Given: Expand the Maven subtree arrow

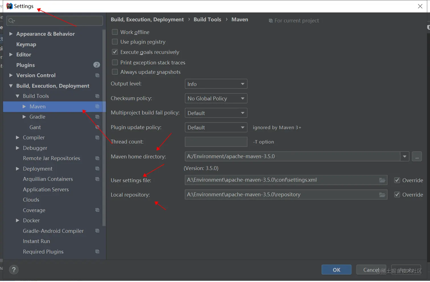Looking at the screenshot, I should (24, 106).
